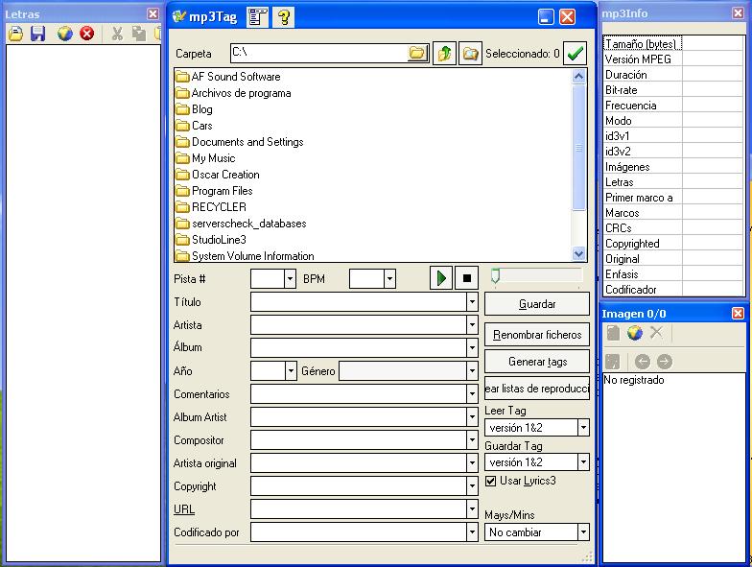Viewport: 752px width, 567px height.
Task: Select Codificador row in mp3Info
Action: (673, 290)
